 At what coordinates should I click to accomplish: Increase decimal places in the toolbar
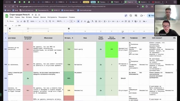50,21
